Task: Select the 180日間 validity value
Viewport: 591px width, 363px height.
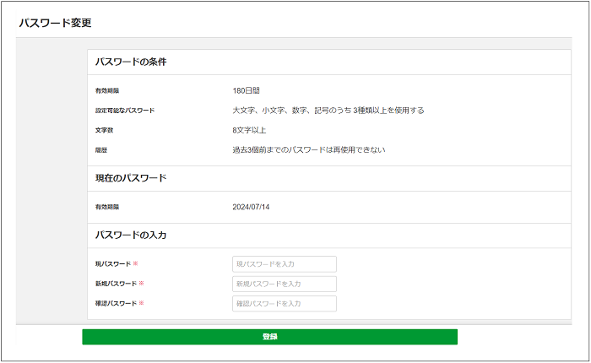Action: tap(247, 90)
